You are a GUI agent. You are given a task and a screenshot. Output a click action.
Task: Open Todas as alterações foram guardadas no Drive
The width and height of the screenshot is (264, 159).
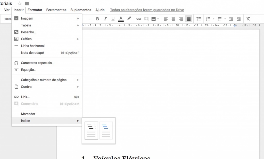(x=147, y=10)
